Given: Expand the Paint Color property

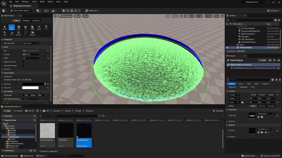Looking at the screenshot, I should pyautogui.click(x=2, y=84).
